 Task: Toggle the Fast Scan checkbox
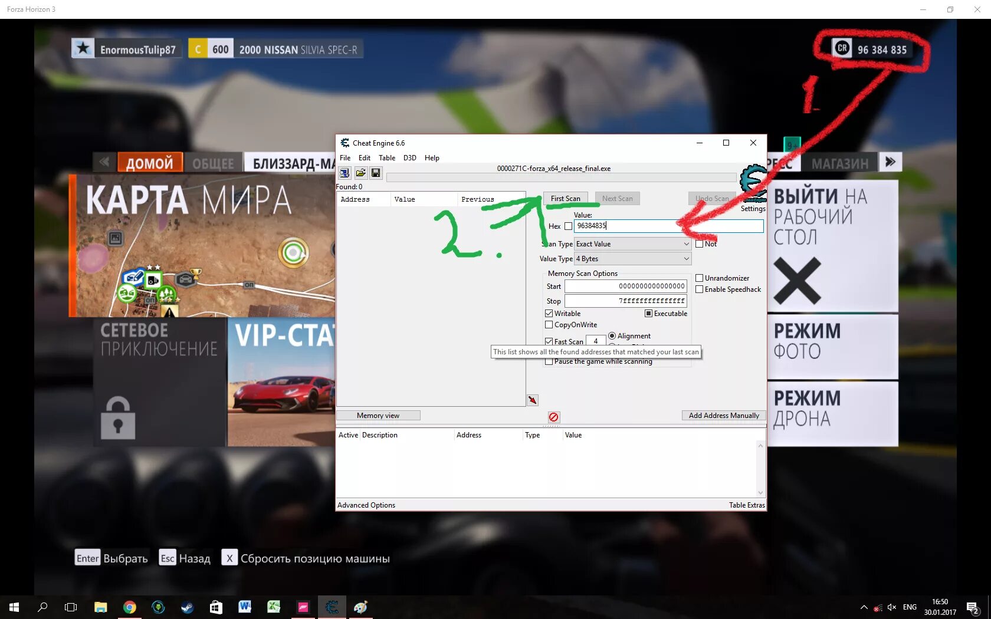(x=549, y=341)
